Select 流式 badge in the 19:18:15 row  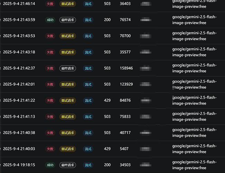[x=88, y=165]
